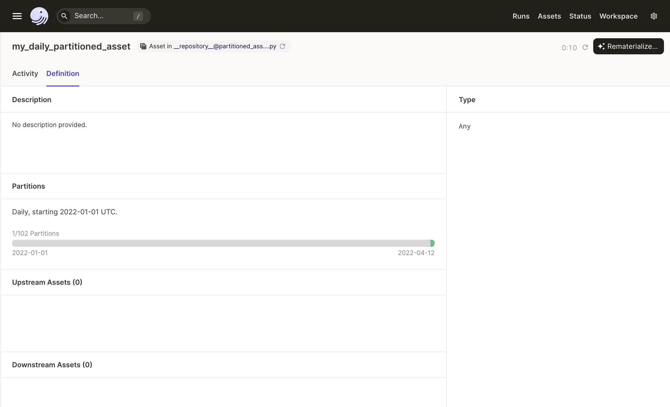670x407 pixels.
Task: Open the Dagster home via octopus logo
Action: pyautogui.click(x=40, y=16)
